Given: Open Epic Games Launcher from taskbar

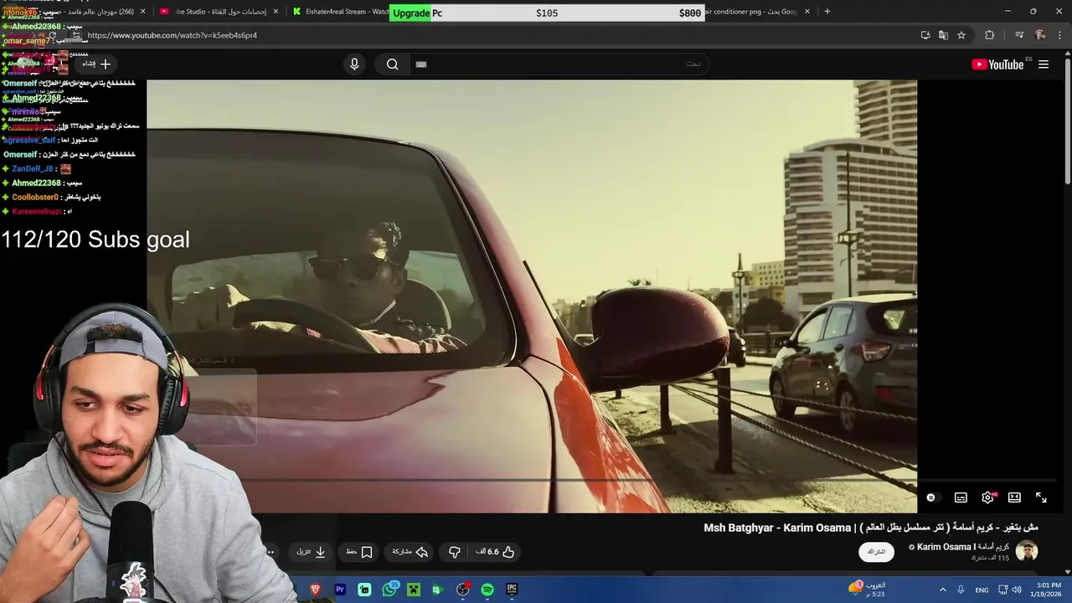Looking at the screenshot, I should point(512,590).
